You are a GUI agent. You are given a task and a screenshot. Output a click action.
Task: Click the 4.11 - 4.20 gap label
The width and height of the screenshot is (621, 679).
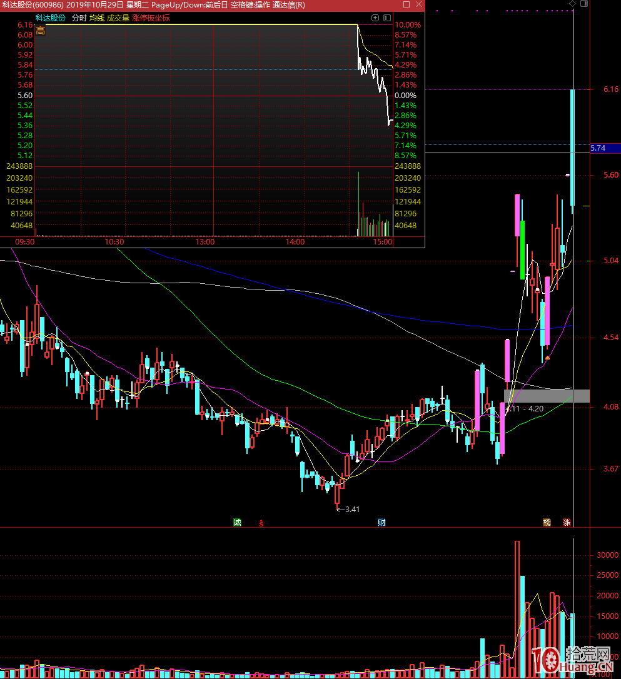pos(525,408)
